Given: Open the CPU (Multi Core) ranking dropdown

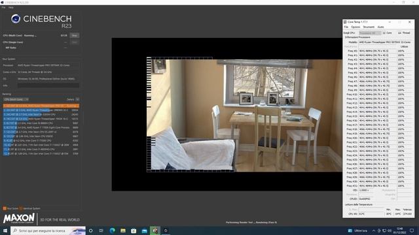Looking at the screenshot, I should click(x=16, y=99).
